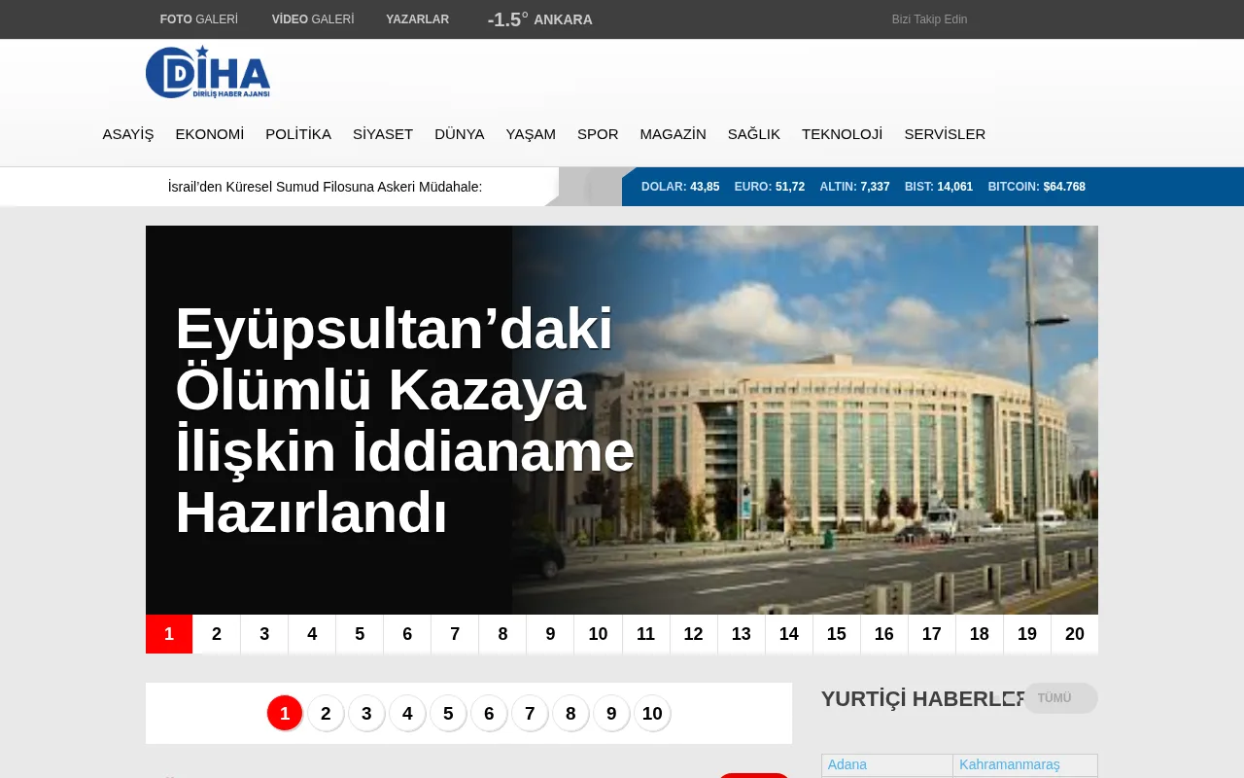Viewport: 1244px width, 778px height.
Task: Select slide 5 in the main slider
Action: pos(360,634)
